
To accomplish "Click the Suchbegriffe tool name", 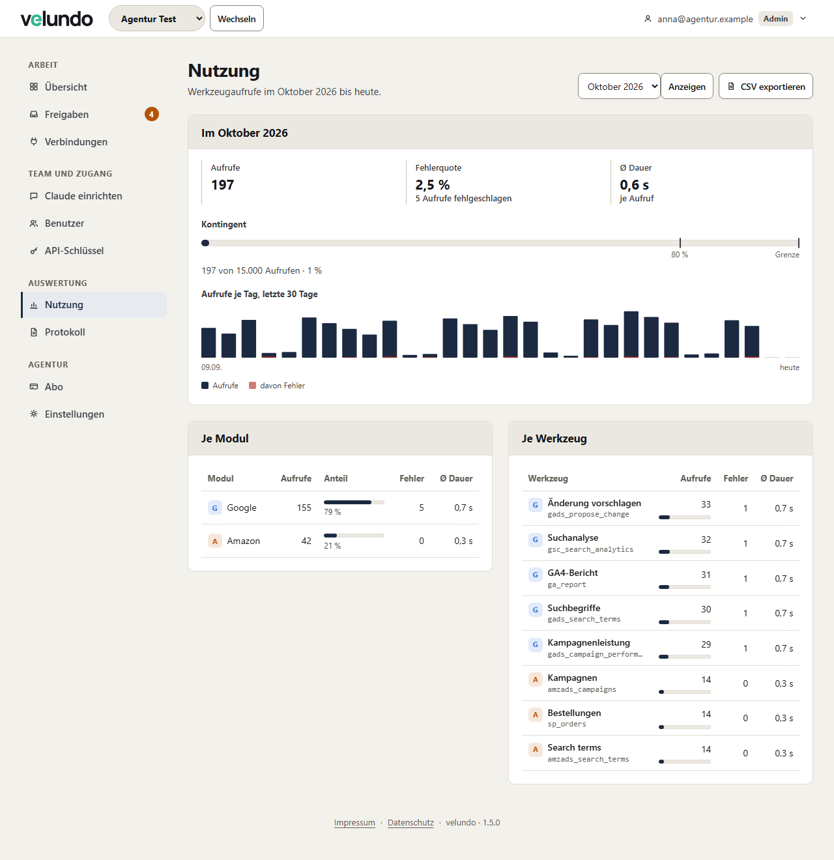I will click(574, 608).
